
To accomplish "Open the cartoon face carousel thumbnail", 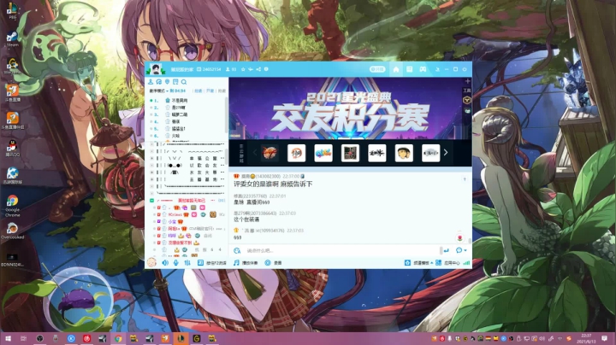I will (404, 153).
